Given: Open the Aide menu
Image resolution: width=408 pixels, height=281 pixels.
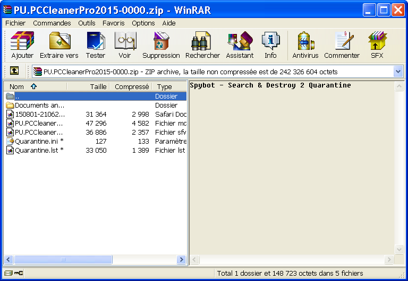Looking at the screenshot, I should 169,23.
